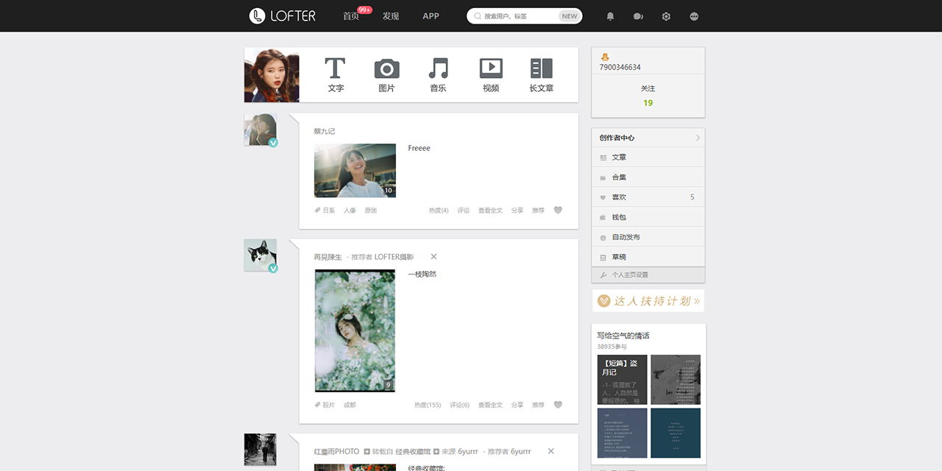The width and height of the screenshot is (942, 471).
Task: Open 个人主页设置 wrench settings
Action: (648, 275)
